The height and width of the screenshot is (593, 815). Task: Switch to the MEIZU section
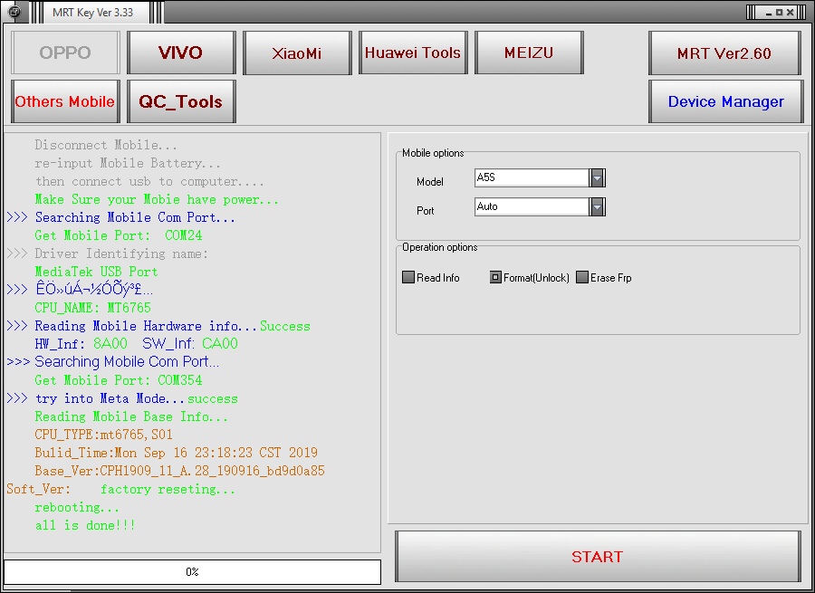coord(529,53)
